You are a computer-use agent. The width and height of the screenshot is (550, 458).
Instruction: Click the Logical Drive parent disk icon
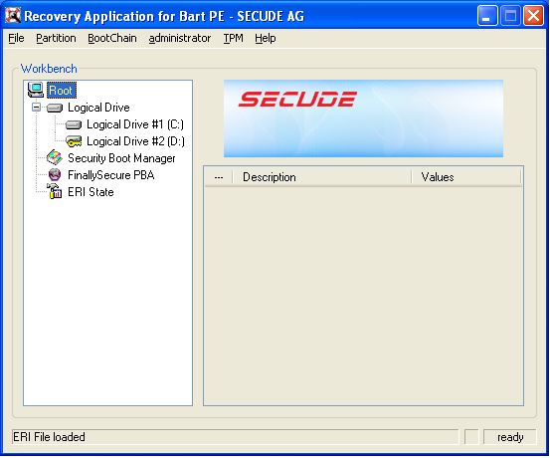(x=55, y=108)
